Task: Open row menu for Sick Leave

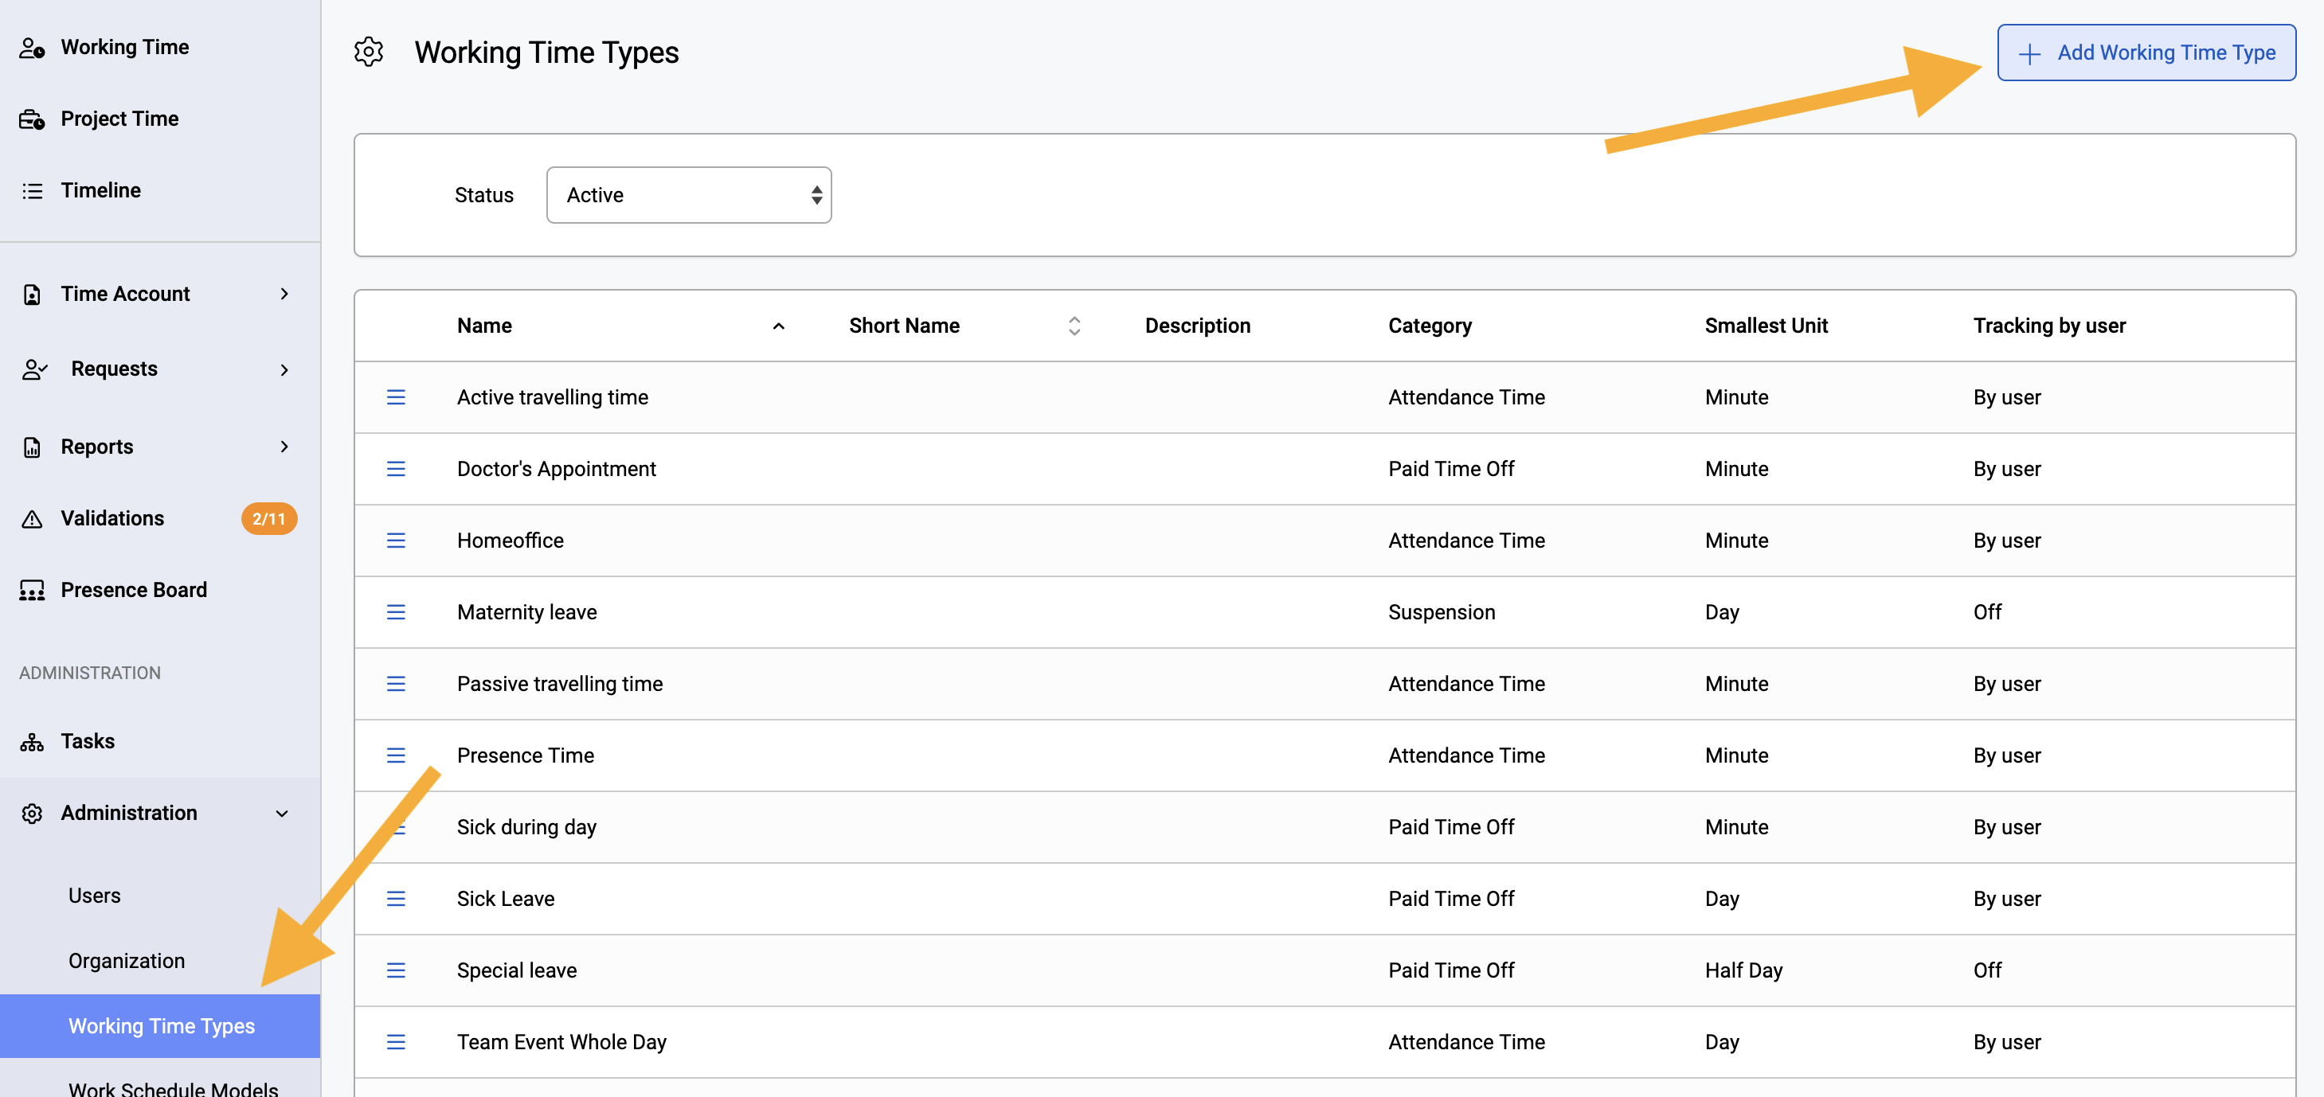Action: point(396,899)
